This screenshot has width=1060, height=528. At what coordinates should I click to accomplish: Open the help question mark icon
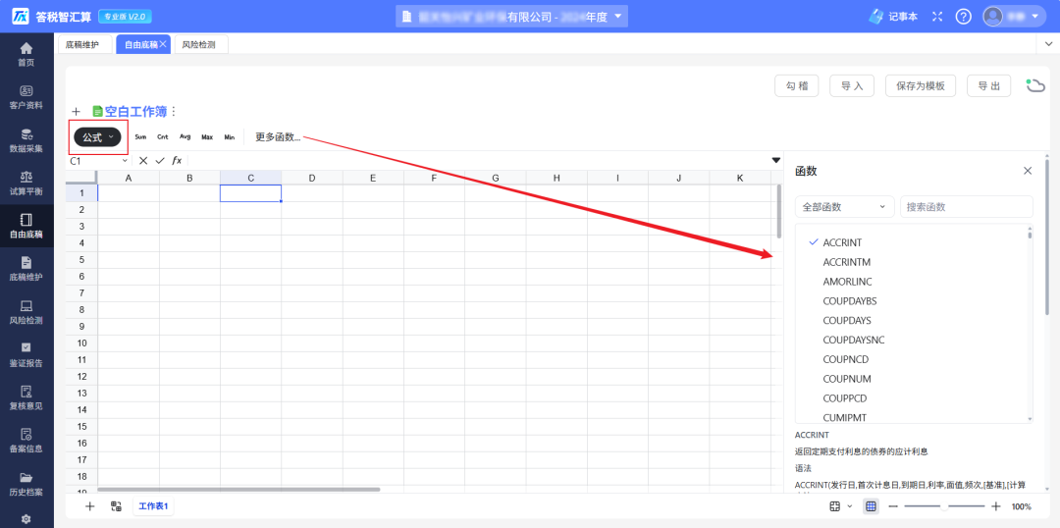tap(964, 17)
